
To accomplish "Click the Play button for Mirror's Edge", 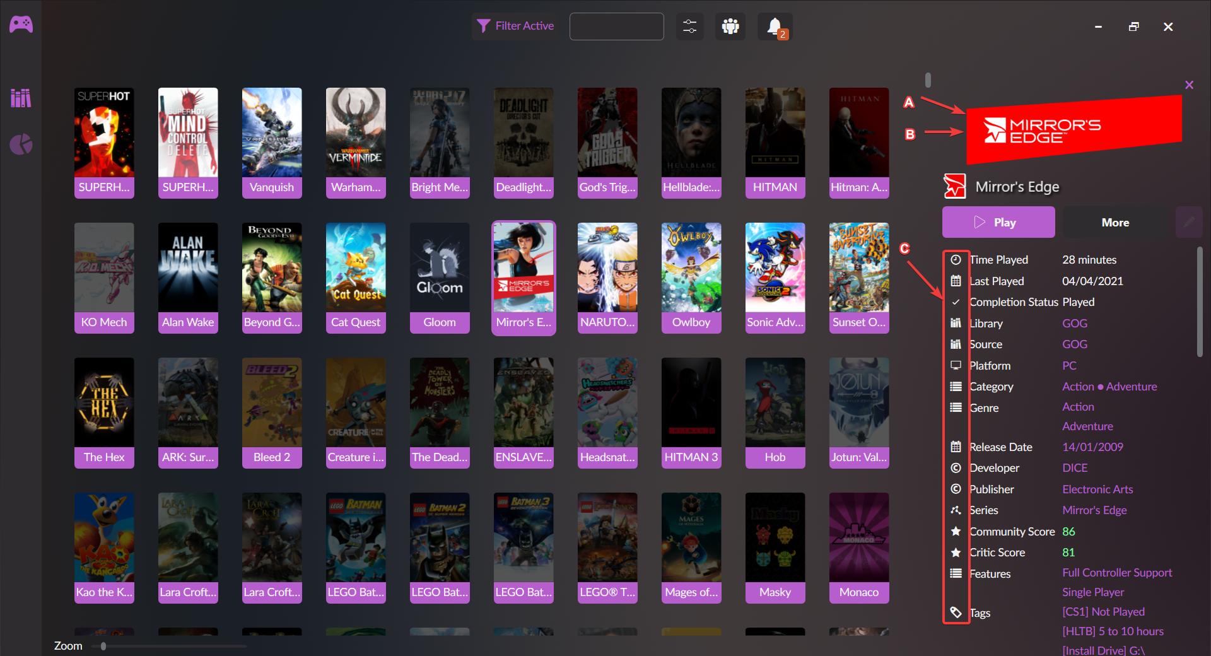I will [998, 222].
